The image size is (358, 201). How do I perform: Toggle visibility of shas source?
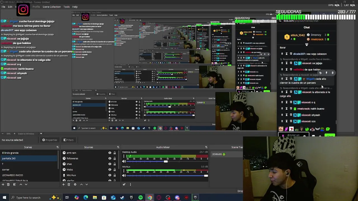110,164
